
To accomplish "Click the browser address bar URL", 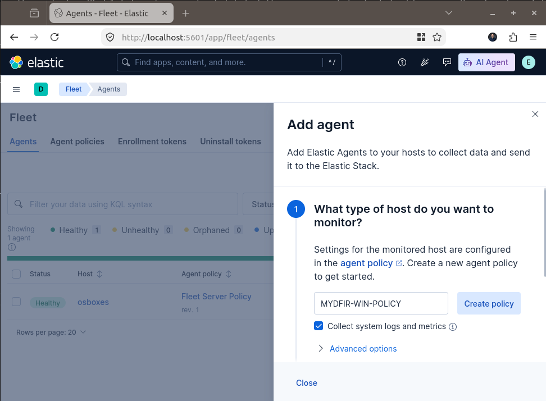I will pyautogui.click(x=198, y=37).
